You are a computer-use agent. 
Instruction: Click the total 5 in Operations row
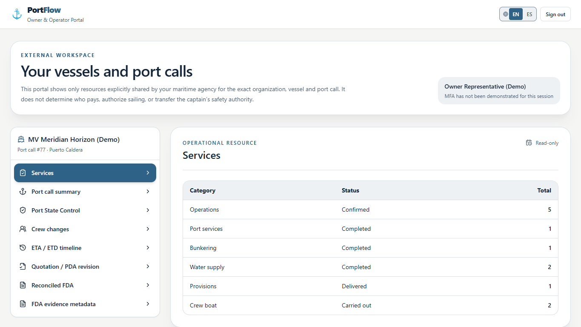550,209
